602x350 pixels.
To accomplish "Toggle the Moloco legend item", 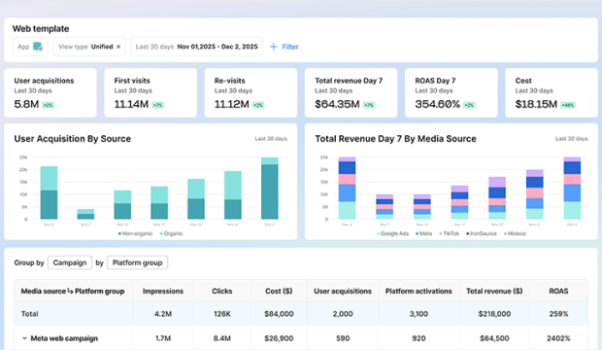I will click(515, 233).
